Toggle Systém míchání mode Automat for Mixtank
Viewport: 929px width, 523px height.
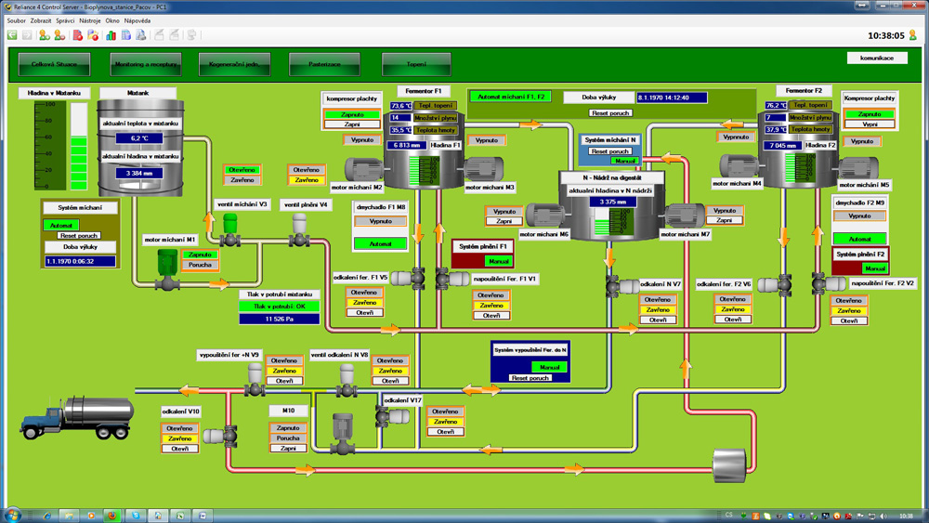61,225
